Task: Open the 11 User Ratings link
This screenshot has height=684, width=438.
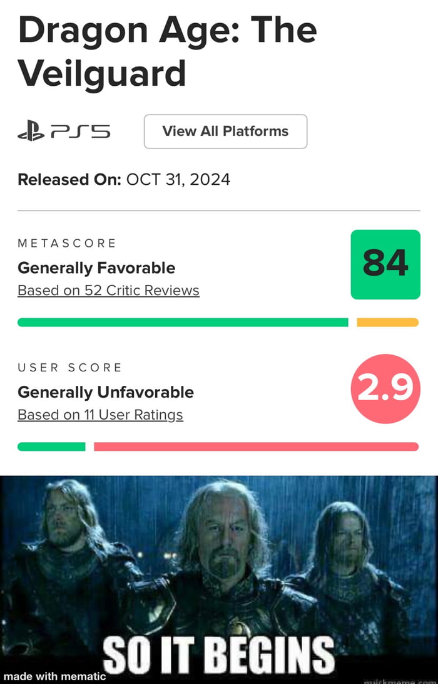Action: (x=100, y=415)
